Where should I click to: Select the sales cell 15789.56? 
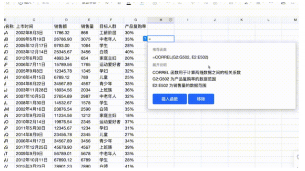pyautogui.click(x=66, y=65)
